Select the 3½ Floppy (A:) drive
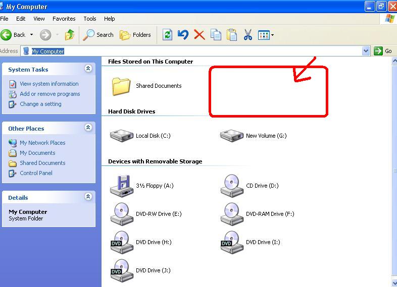Image resolution: width=397 pixels, height=287 pixels. [142, 186]
